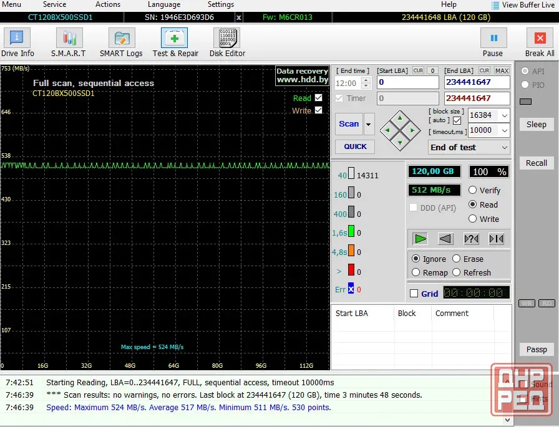Adjust the End time spinner arrows
Viewport: 559px width, 427px height.
[366, 83]
